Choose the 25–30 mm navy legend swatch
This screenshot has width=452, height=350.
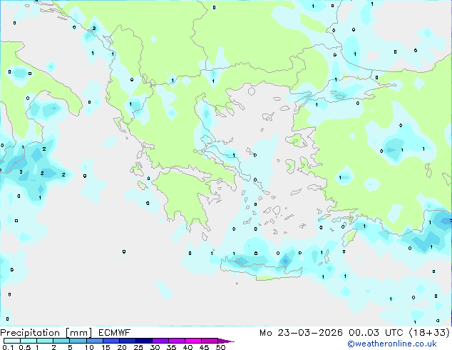pos(143,341)
